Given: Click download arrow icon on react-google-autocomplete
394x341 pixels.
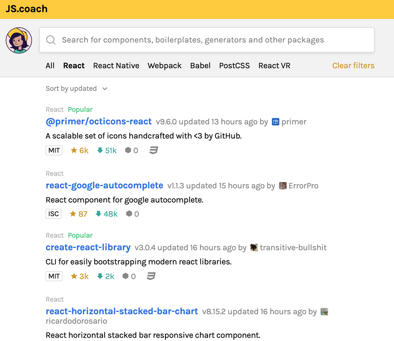Looking at the screenshot, I should [x=98, y=214].
